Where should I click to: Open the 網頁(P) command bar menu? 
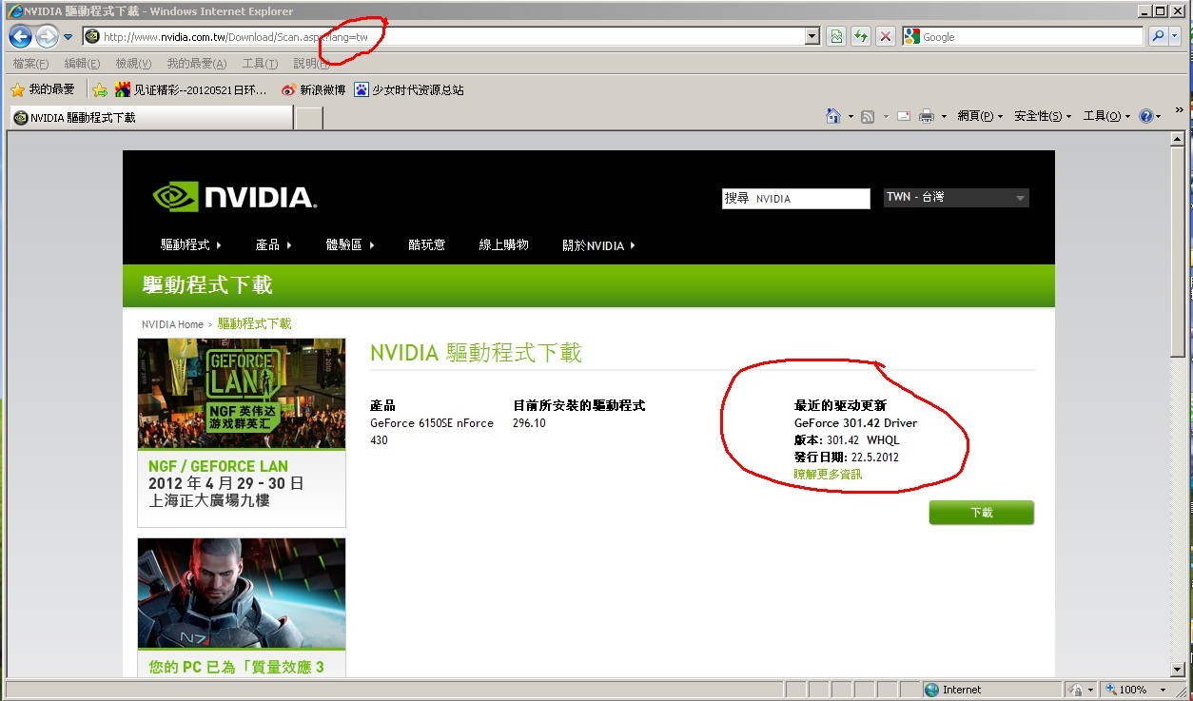click(980, 116)
